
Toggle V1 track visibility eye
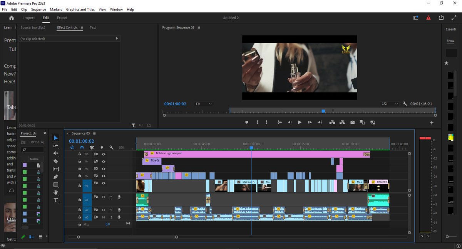click(x=103, y=183)
